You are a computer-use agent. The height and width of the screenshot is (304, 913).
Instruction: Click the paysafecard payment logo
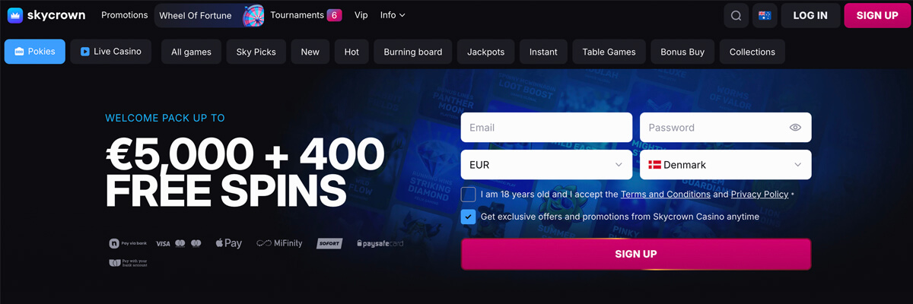[x=380, y=243]
